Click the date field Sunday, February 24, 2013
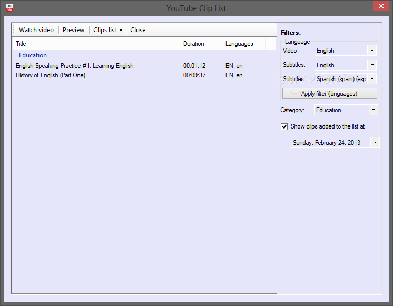The width and height of the screenshot is (393, 306). 330,143
